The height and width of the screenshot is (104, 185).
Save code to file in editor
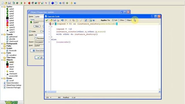(x=55, y=20)
